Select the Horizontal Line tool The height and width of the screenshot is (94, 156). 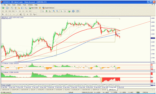tap(14, 14)
